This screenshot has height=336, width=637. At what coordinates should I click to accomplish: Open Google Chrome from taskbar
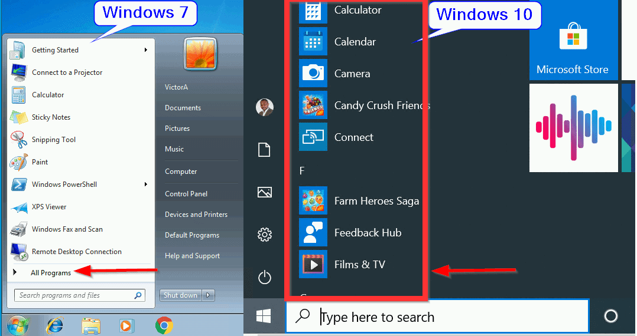(x=164, y=325)
